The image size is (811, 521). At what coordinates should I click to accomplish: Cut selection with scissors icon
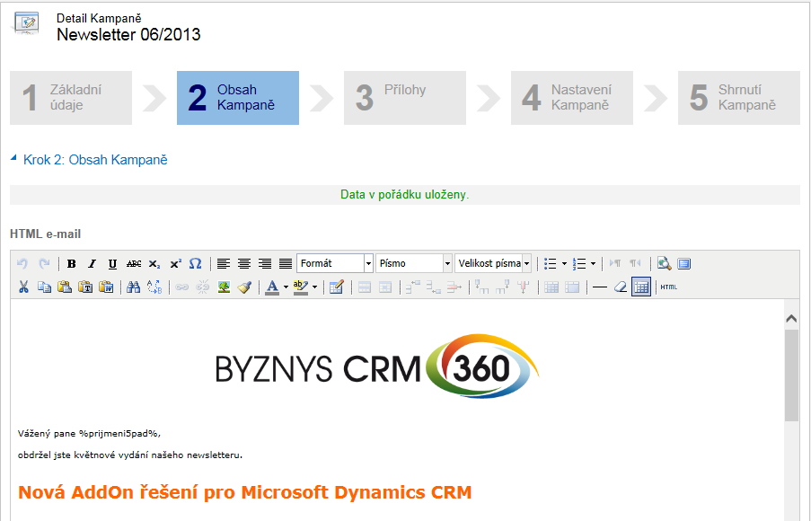pos(23,287)
